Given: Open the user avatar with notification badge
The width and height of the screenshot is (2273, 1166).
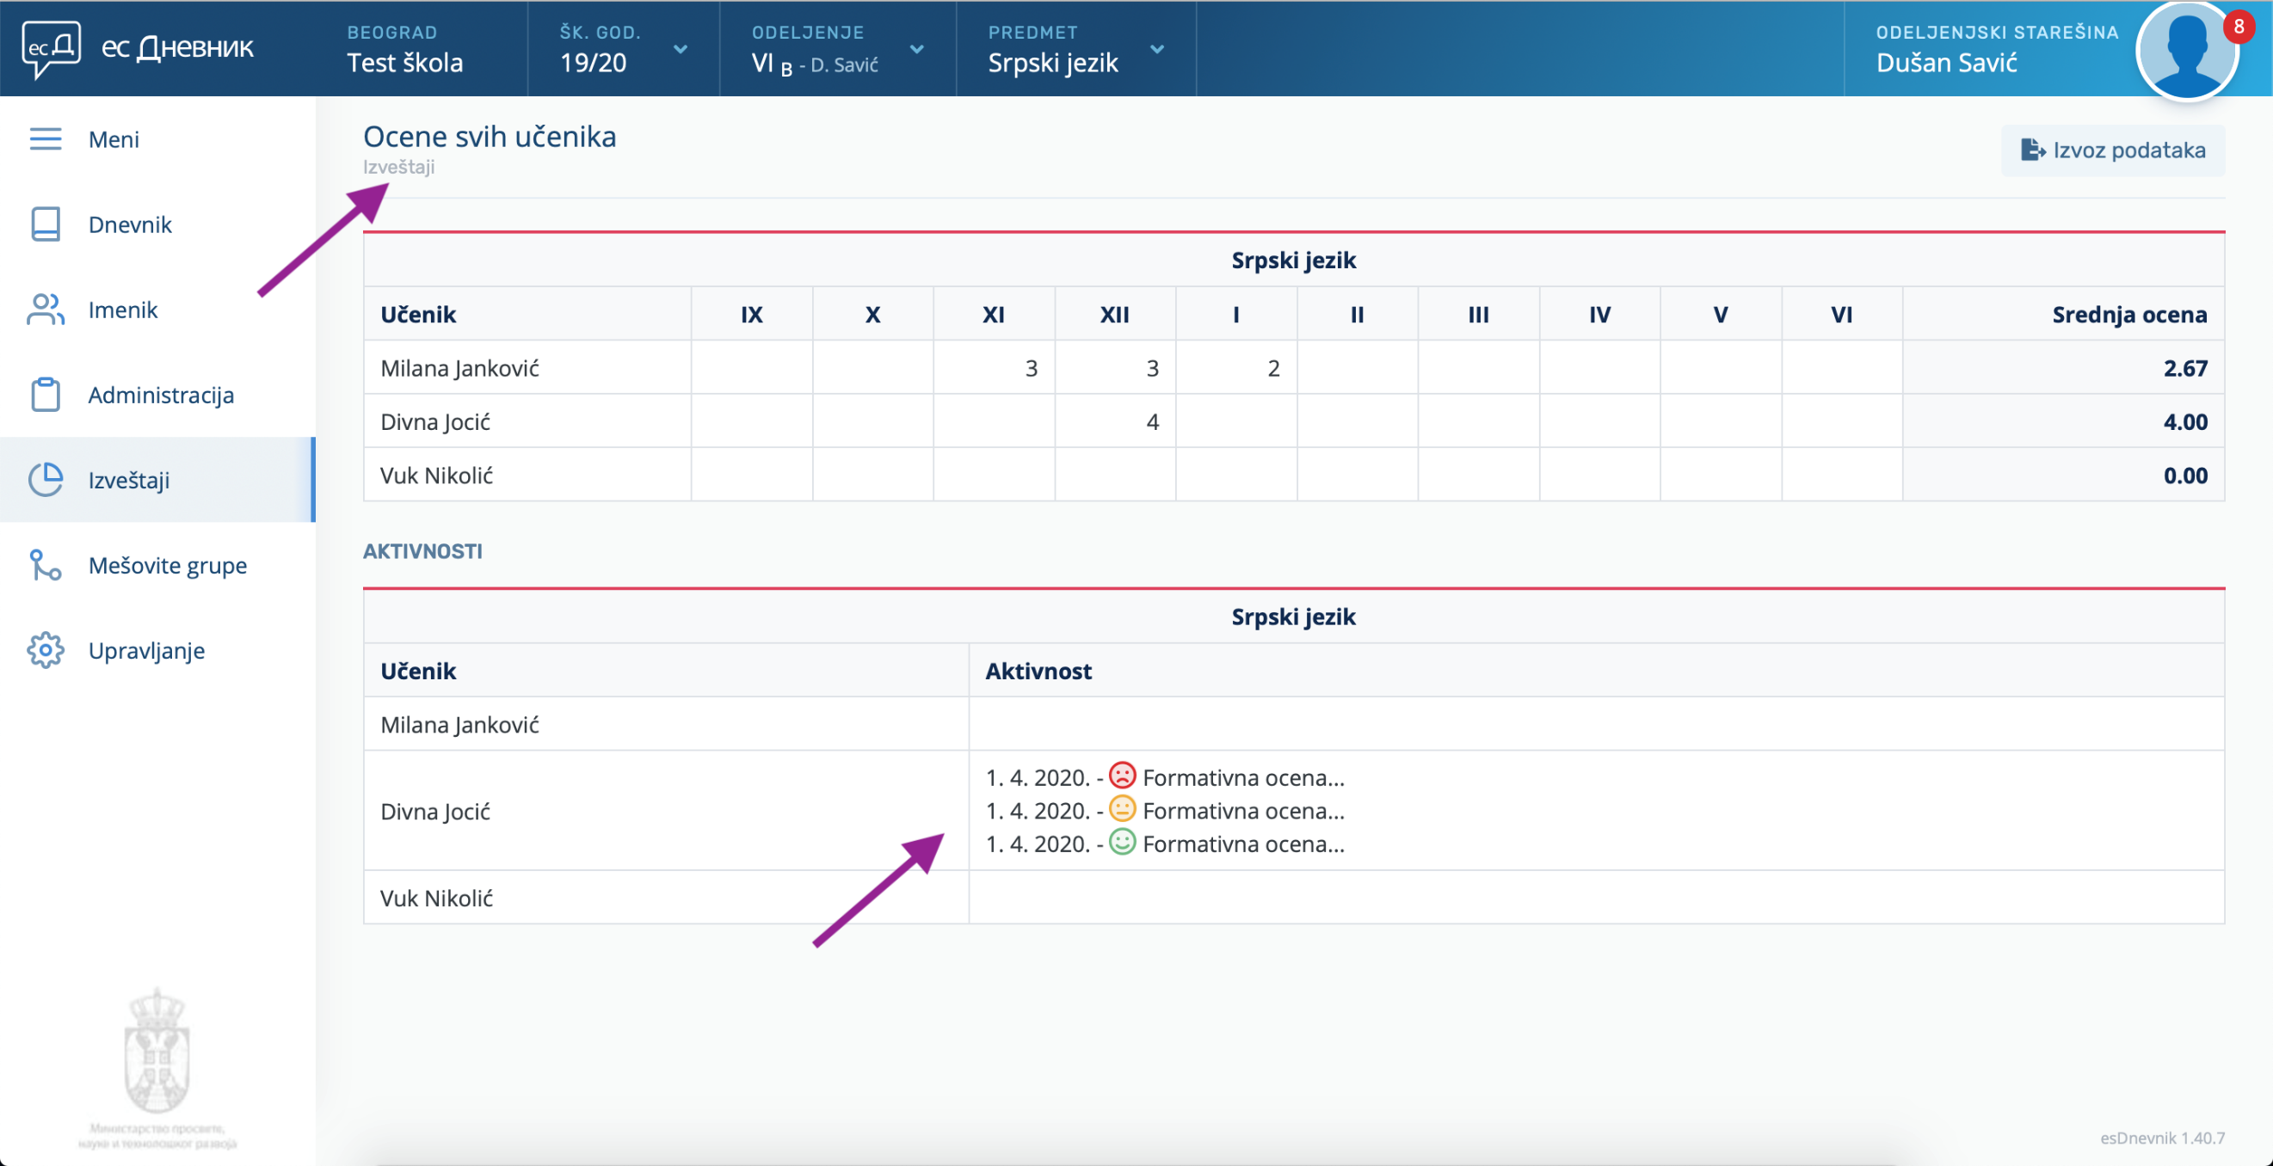Looking at the screenshot, I should pyautogui.click(x=2185, y=51).
